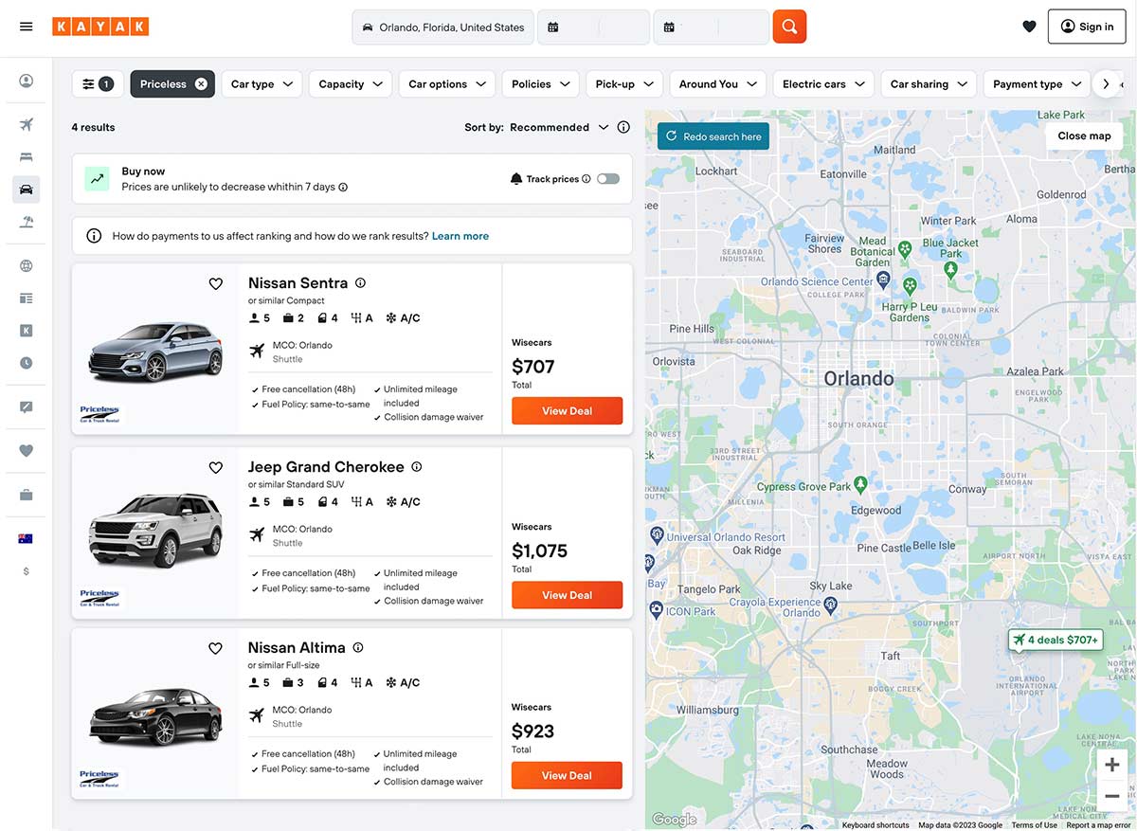
Task: Open the hamburger navigation menu
Action: click(27, 27)
